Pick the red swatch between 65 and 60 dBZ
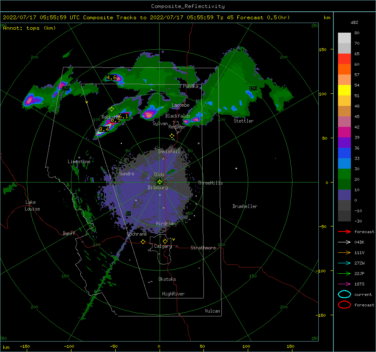This screenshot has width=376, height=352. point(344,59)
